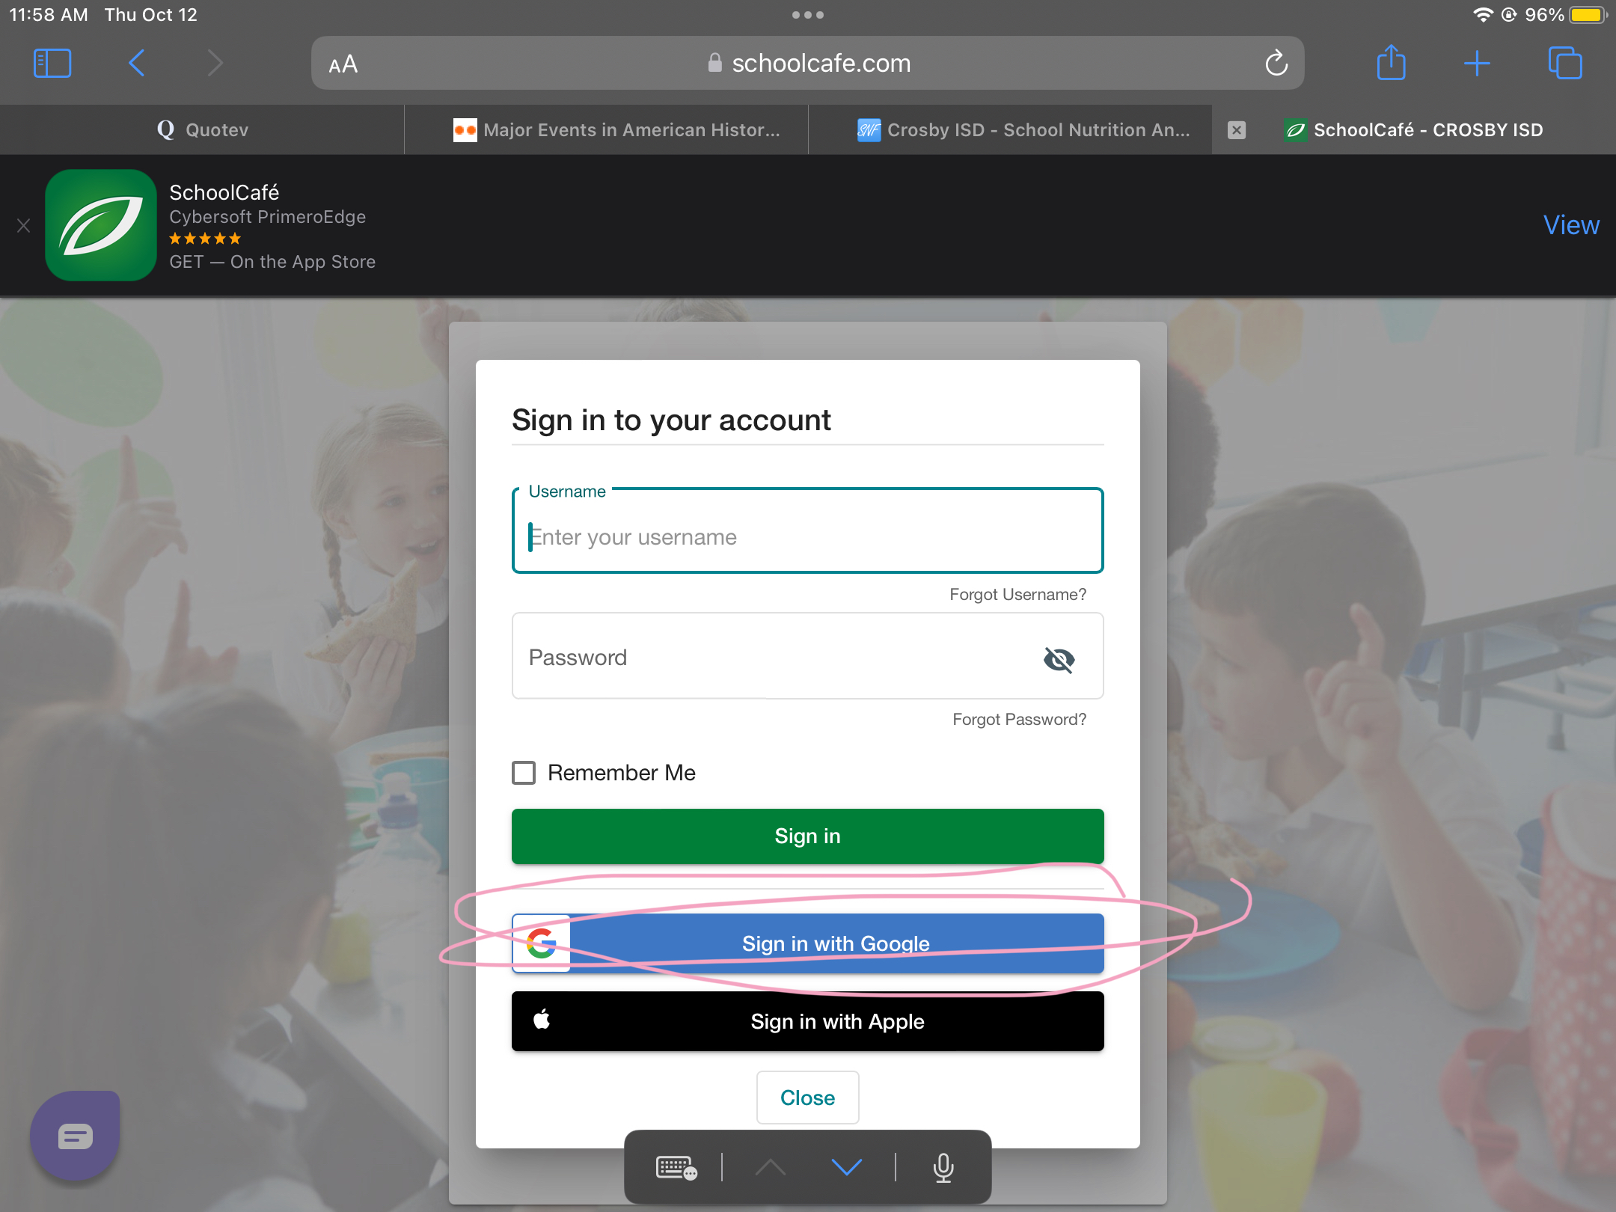Open the share sheet icon
Viewport: 1616px width, 1212px height.
[1391, 64]
